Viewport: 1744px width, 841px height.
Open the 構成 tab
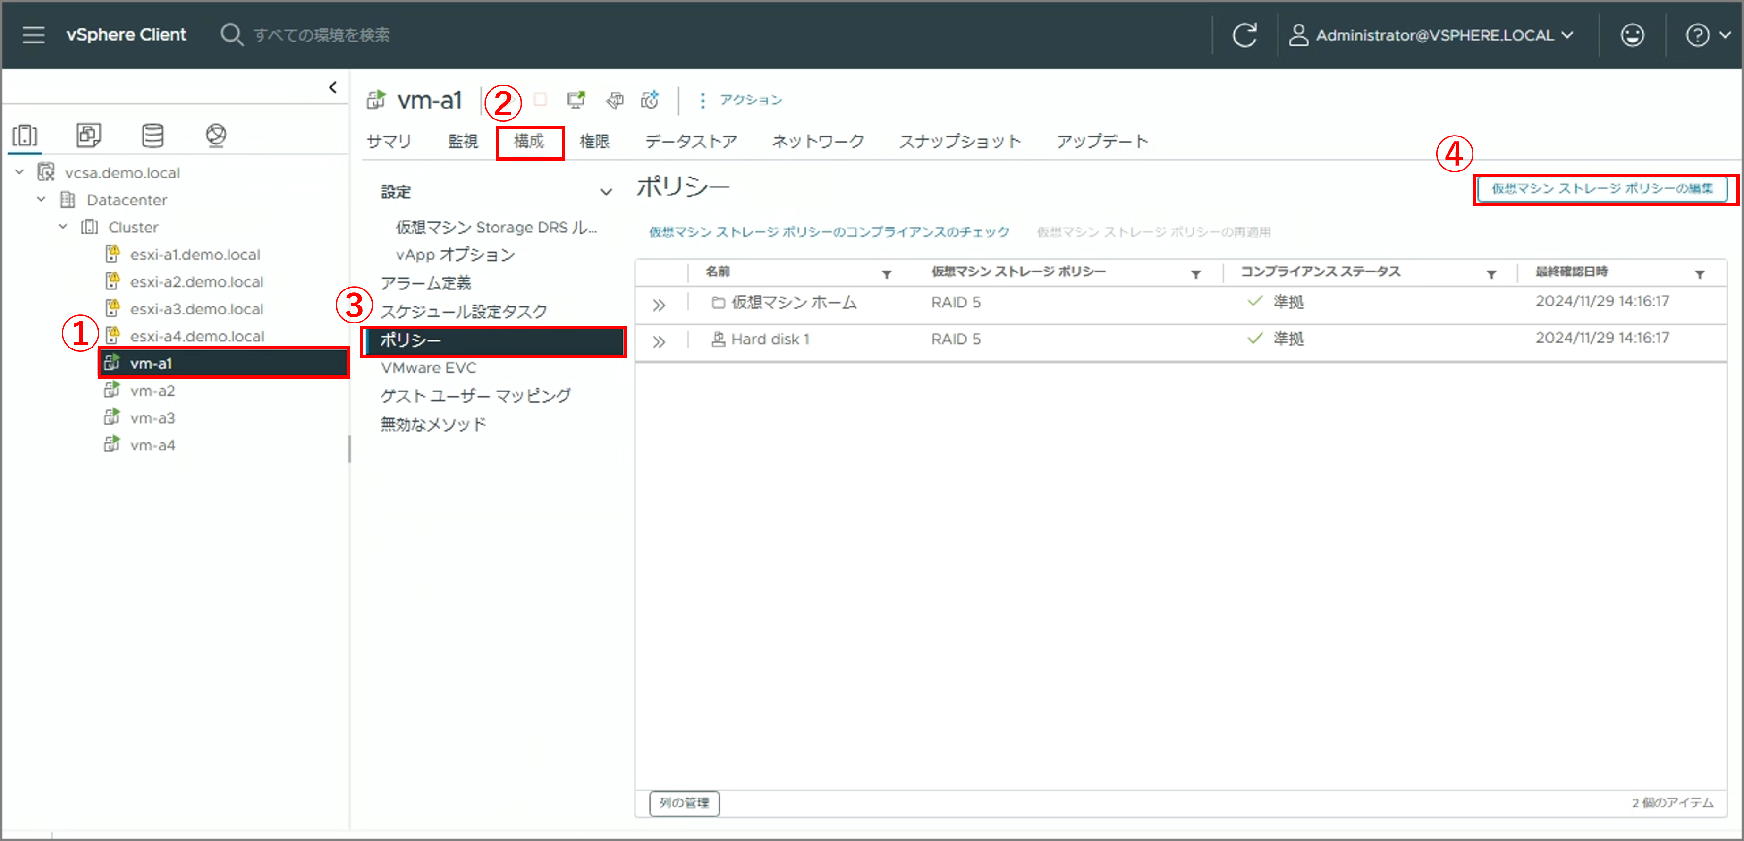pyautogui.click(x=529, y=141)
